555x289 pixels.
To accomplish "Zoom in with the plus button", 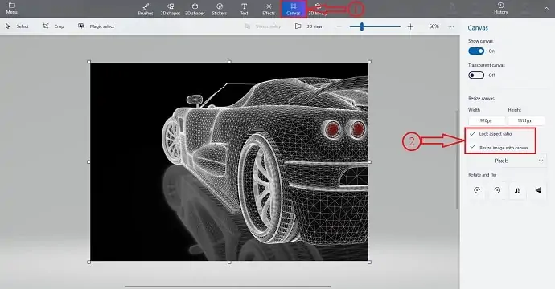I will tap(410, 26).
